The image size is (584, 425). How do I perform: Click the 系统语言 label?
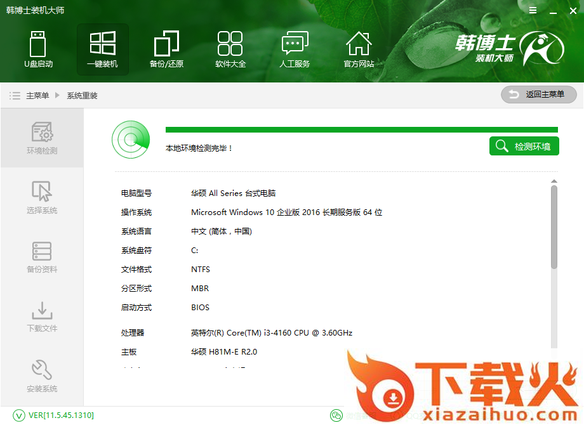coord(136,231)
